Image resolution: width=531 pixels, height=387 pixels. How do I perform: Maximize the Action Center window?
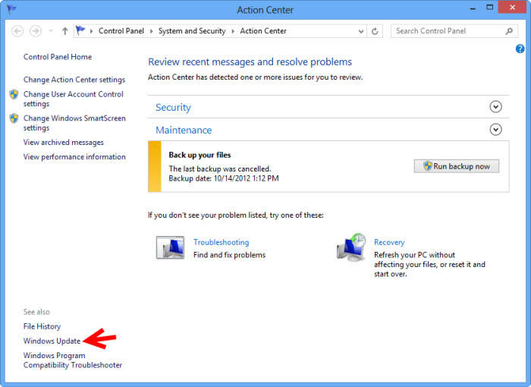click(490, 7)
